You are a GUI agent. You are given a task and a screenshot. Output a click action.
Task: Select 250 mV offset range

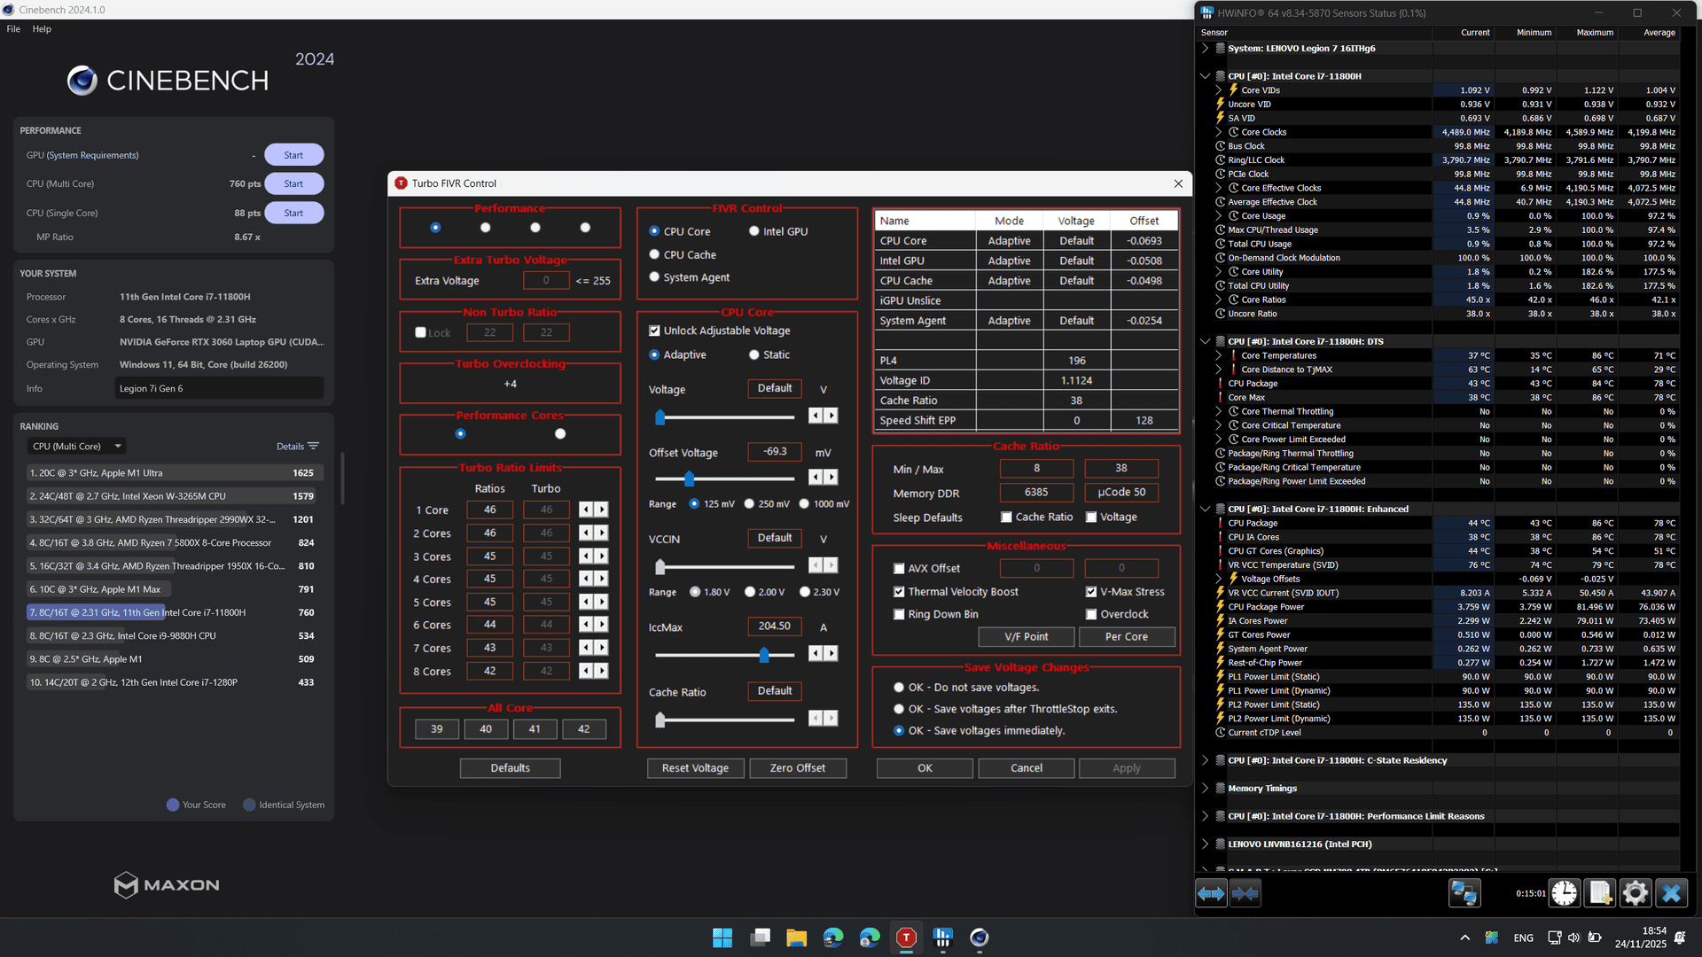[749, 503]
